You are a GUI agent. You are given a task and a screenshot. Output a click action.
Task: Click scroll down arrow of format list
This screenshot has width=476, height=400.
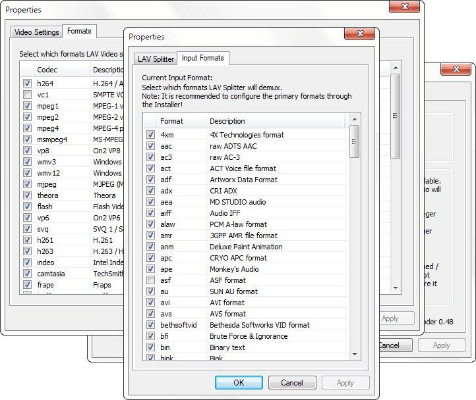354,355
